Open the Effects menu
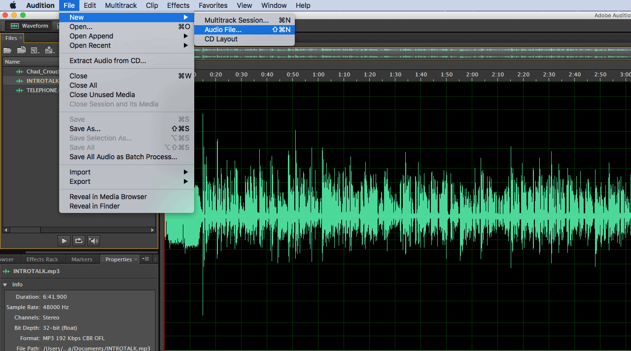Screen dimensions: 631x351 (178, 5)
